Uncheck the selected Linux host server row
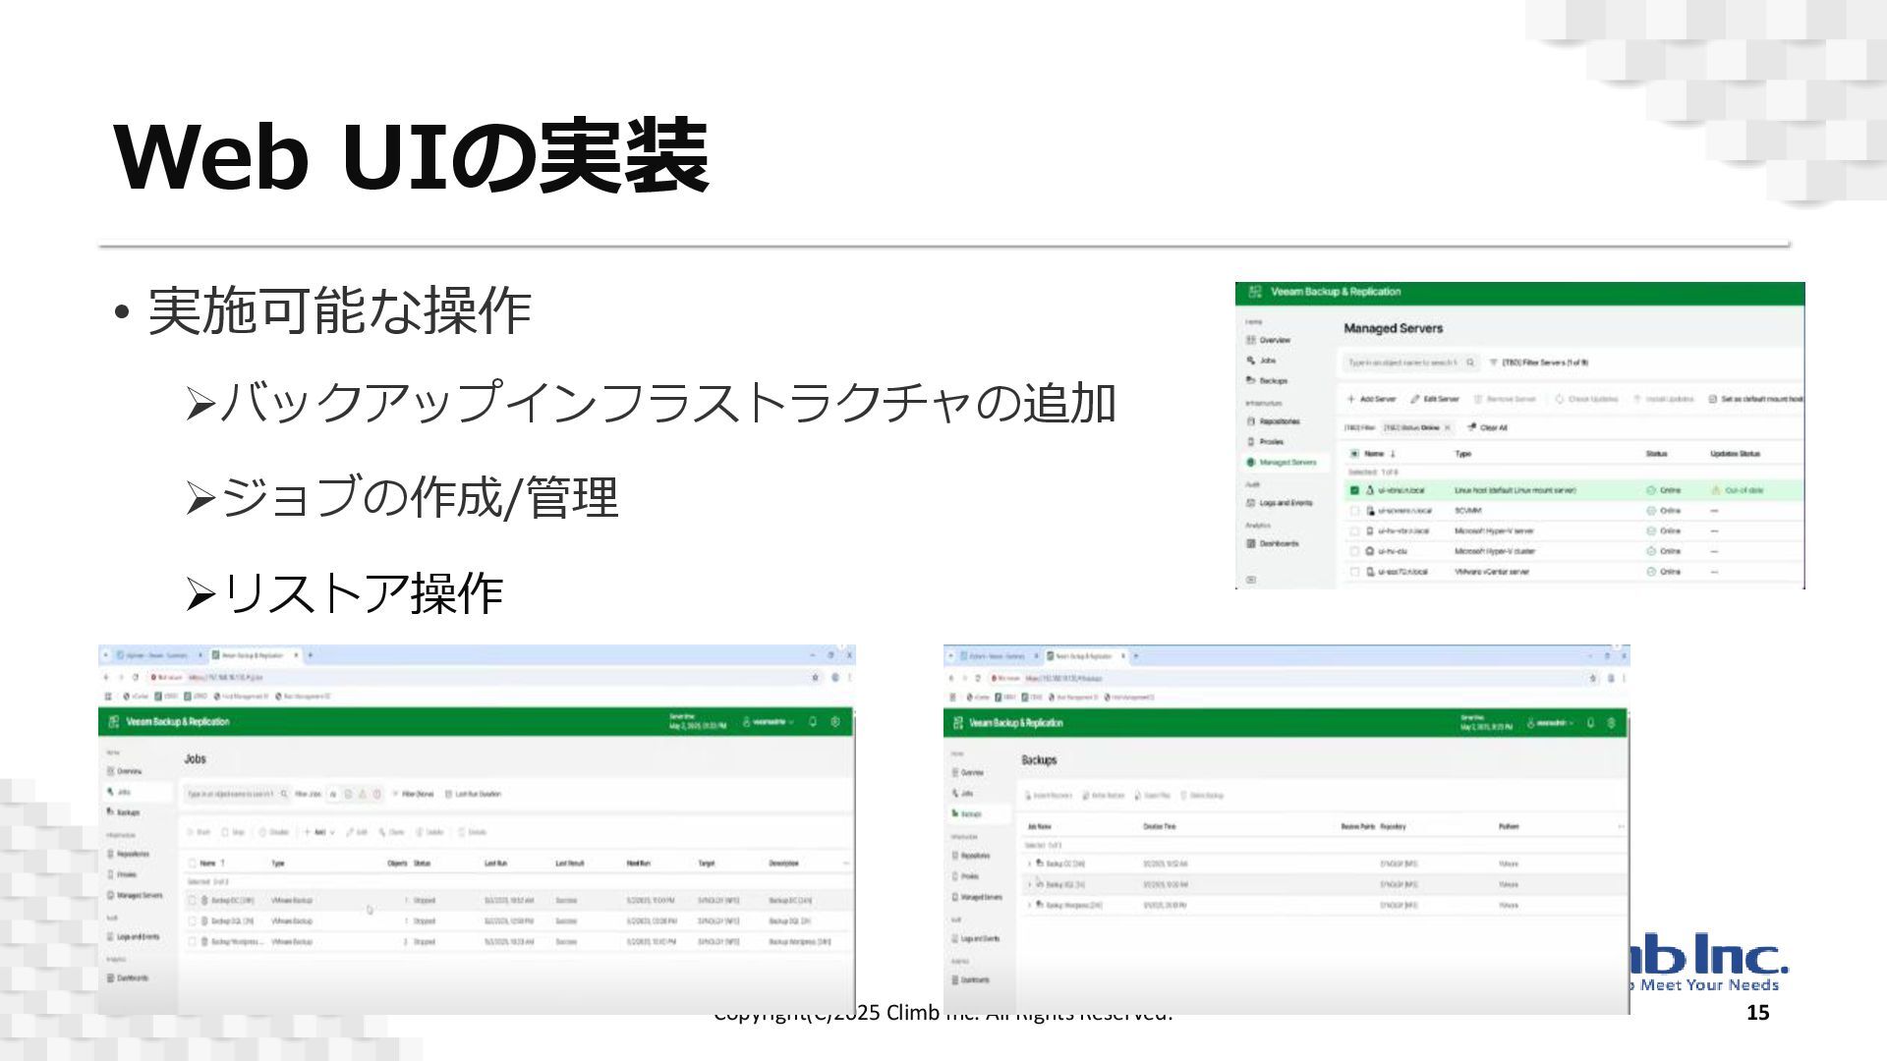Screen dimensions: 1887x1061 tap(1354, 489)
